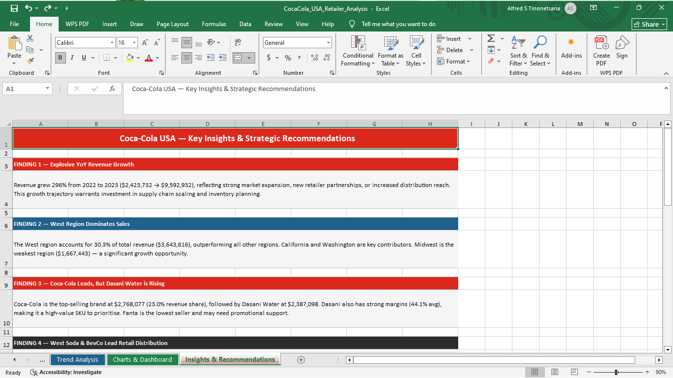Open the font name dropdown
Viewport: 673px width, 378px height.
pyautogui.click(x=112, y=43)
